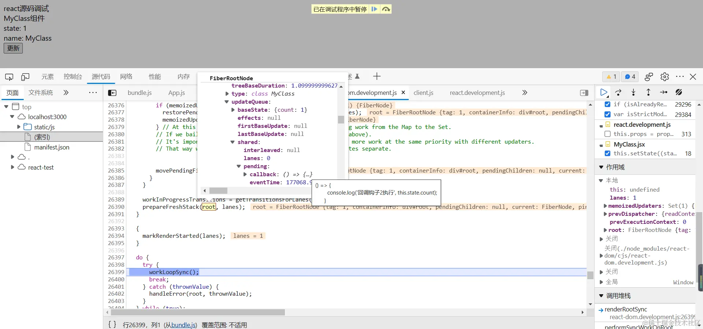Image resolution: width=703 pixels, height=329 pixels.
Task: Set breakpoint on line 26400
Action: 116,279
